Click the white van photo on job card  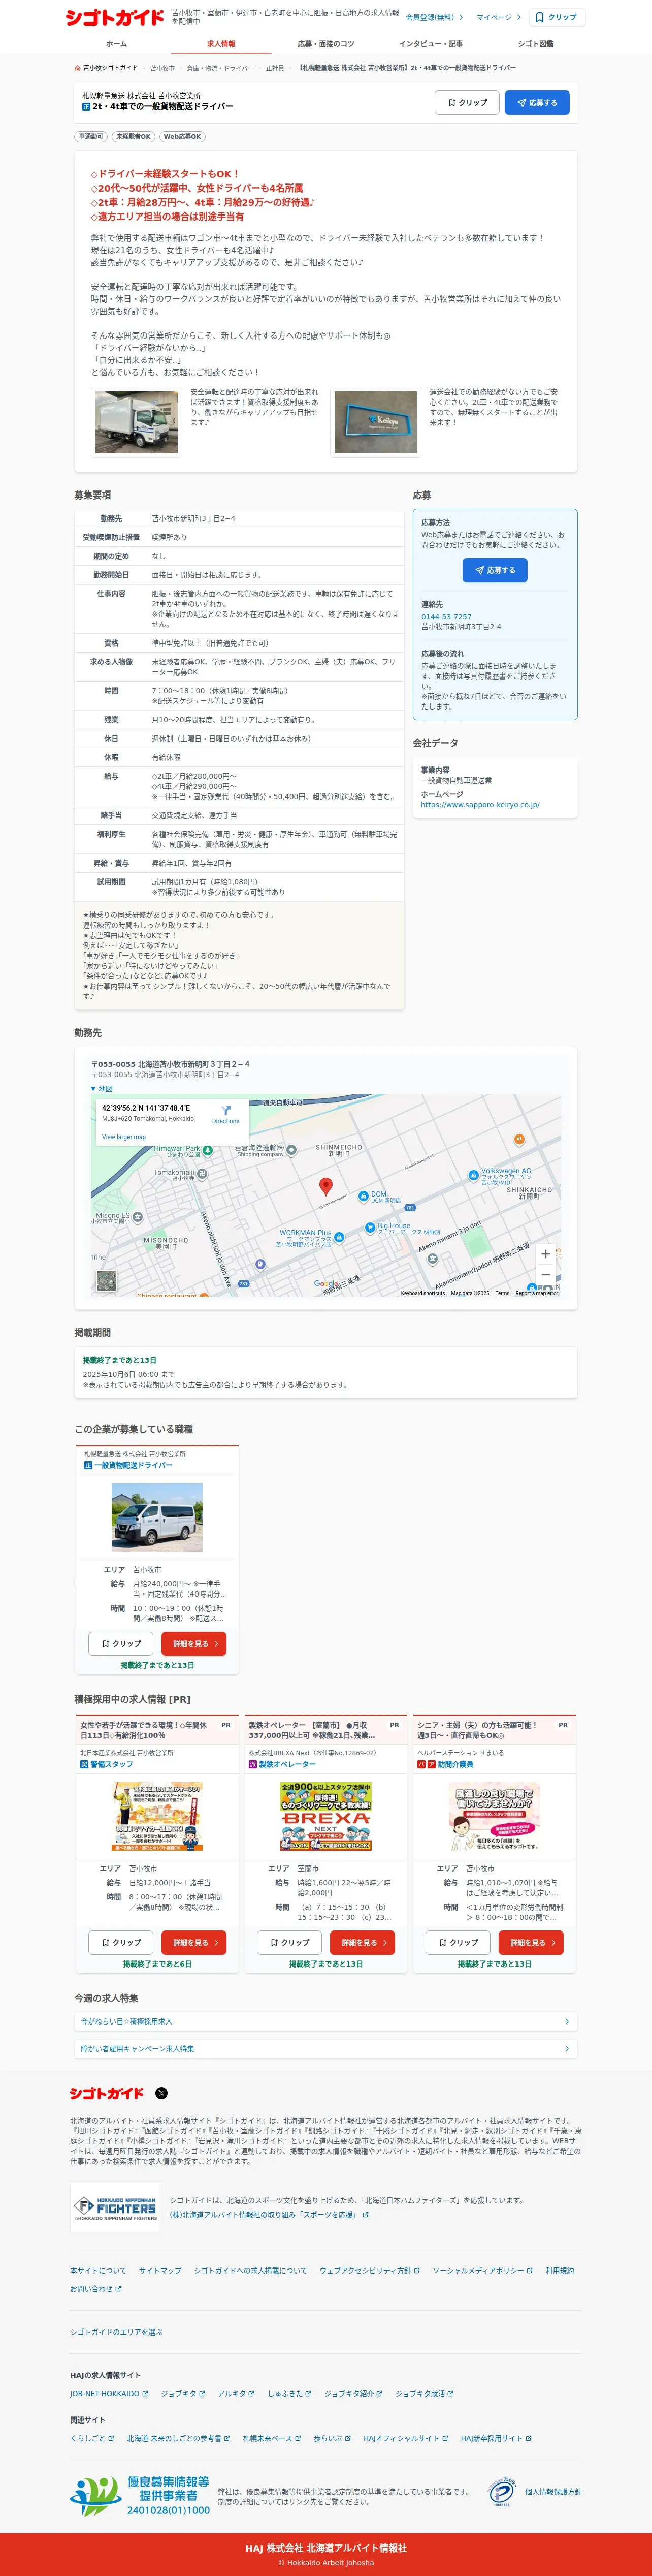pos(157,1517)
